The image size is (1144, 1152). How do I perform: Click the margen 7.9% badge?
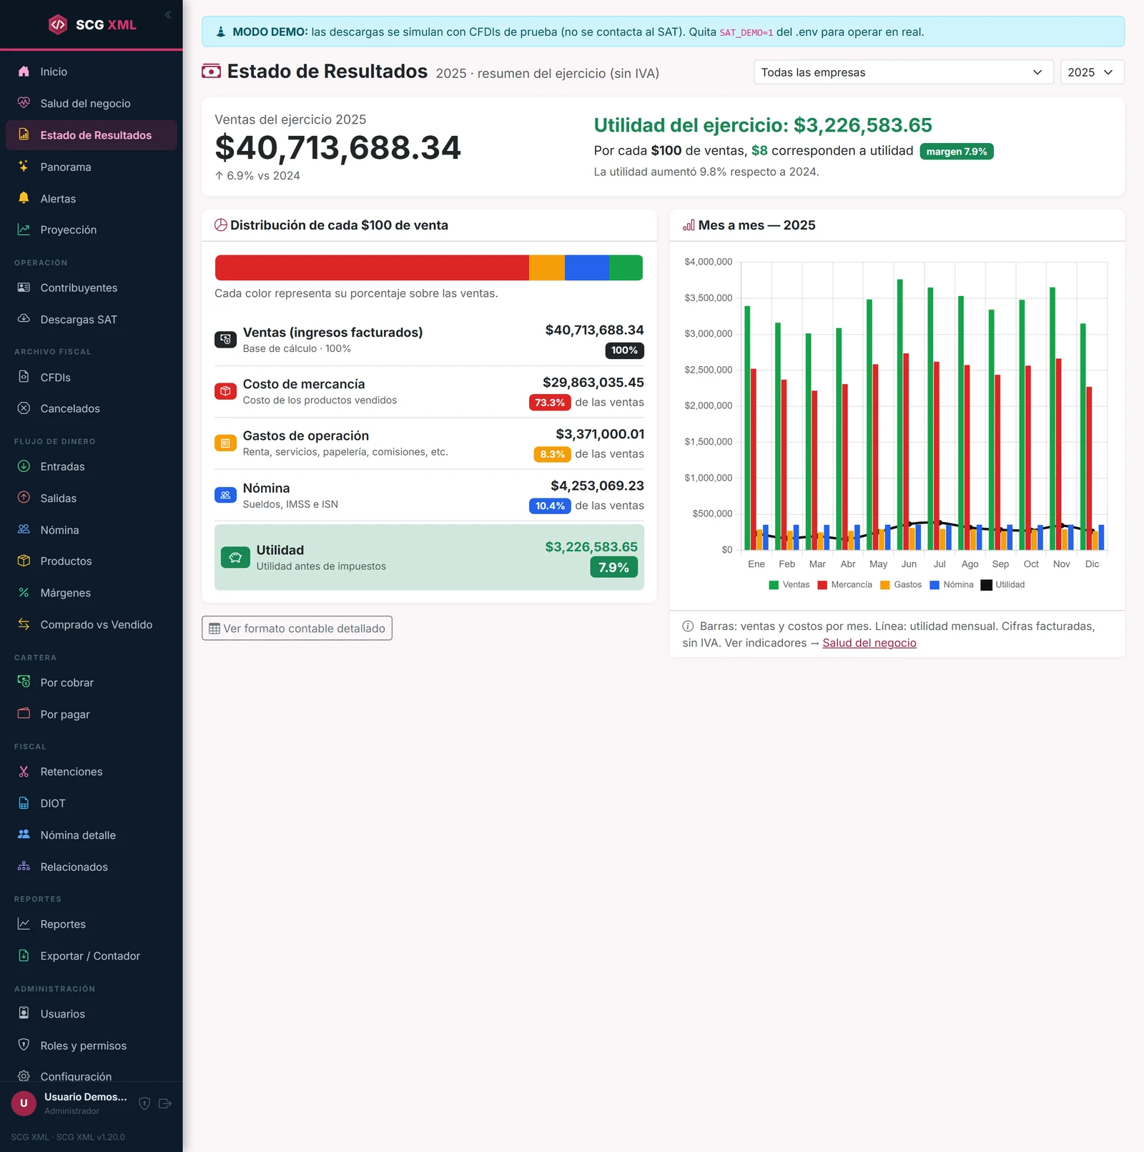[956, 152]
